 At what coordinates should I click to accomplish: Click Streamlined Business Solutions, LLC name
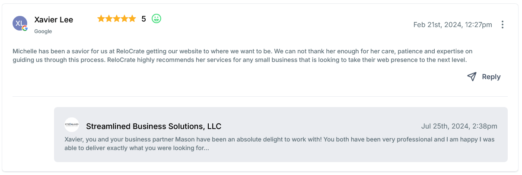click(153, 126)
